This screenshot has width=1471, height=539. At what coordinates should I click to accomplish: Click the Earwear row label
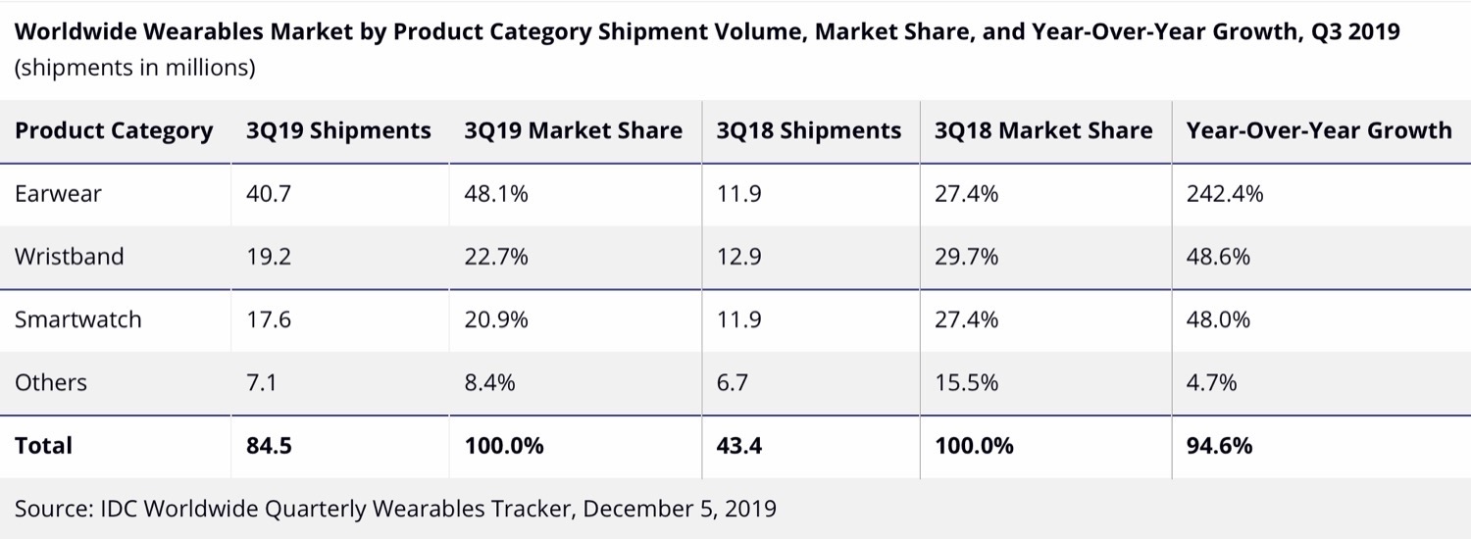click(58, 194)
